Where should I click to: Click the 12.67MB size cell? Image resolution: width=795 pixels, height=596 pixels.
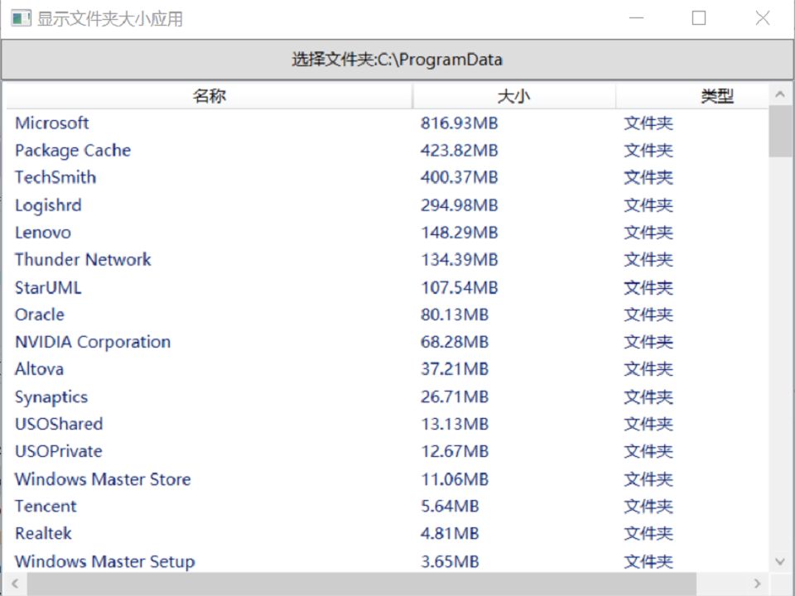pos(455,451)
